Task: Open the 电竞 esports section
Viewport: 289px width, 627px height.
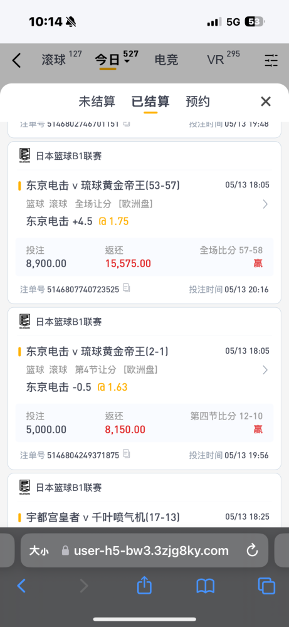Action: coord(166,60)
